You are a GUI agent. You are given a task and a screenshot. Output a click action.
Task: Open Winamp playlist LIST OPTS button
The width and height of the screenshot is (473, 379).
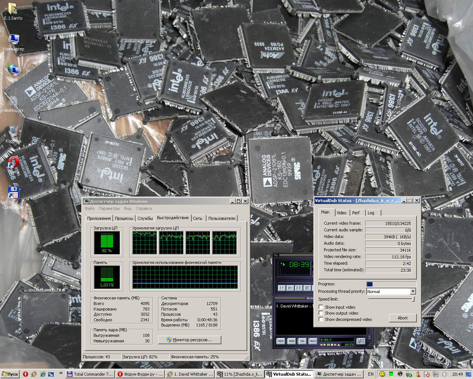[361, 341]
